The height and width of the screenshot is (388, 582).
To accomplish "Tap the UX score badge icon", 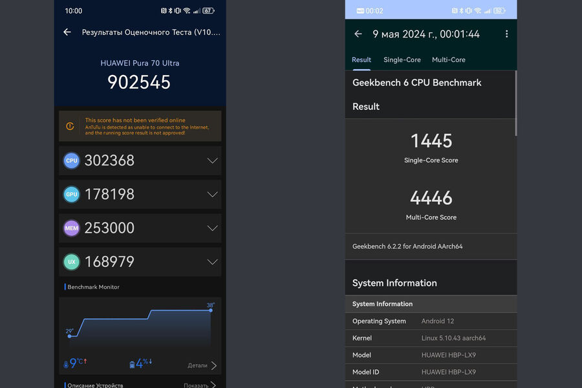I will tap(71, 262).
